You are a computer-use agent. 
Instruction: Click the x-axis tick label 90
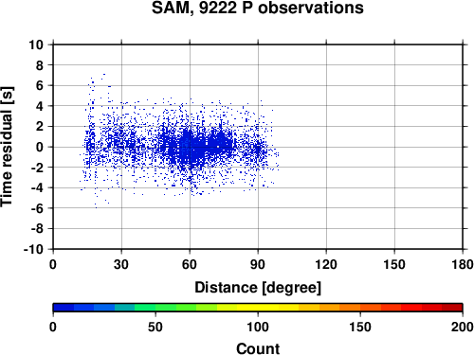(x=258, y=264)
